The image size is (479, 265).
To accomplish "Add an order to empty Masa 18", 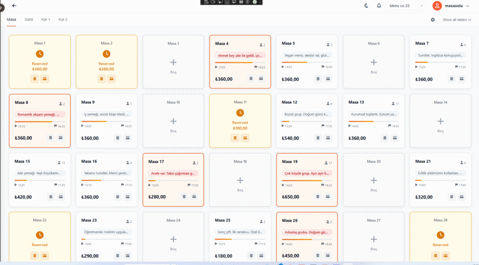I will (x=240, y=180).
